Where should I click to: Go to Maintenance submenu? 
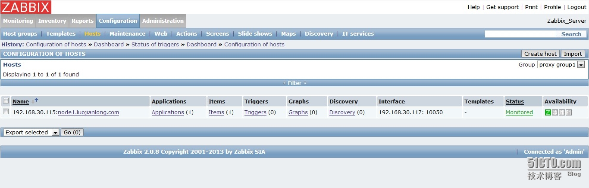[x=127, y=34]
